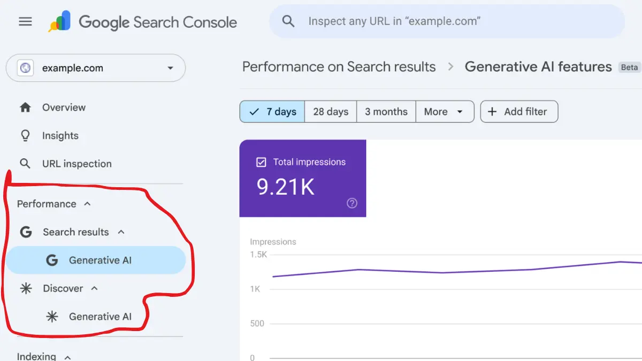Collapse the Performance section chevron
Viewport: 642px width, 361px height.
point(87,204)
